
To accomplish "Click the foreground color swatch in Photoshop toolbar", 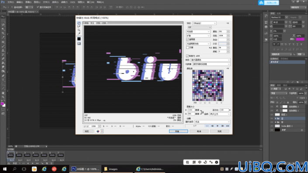I will (x=2, y=104).
